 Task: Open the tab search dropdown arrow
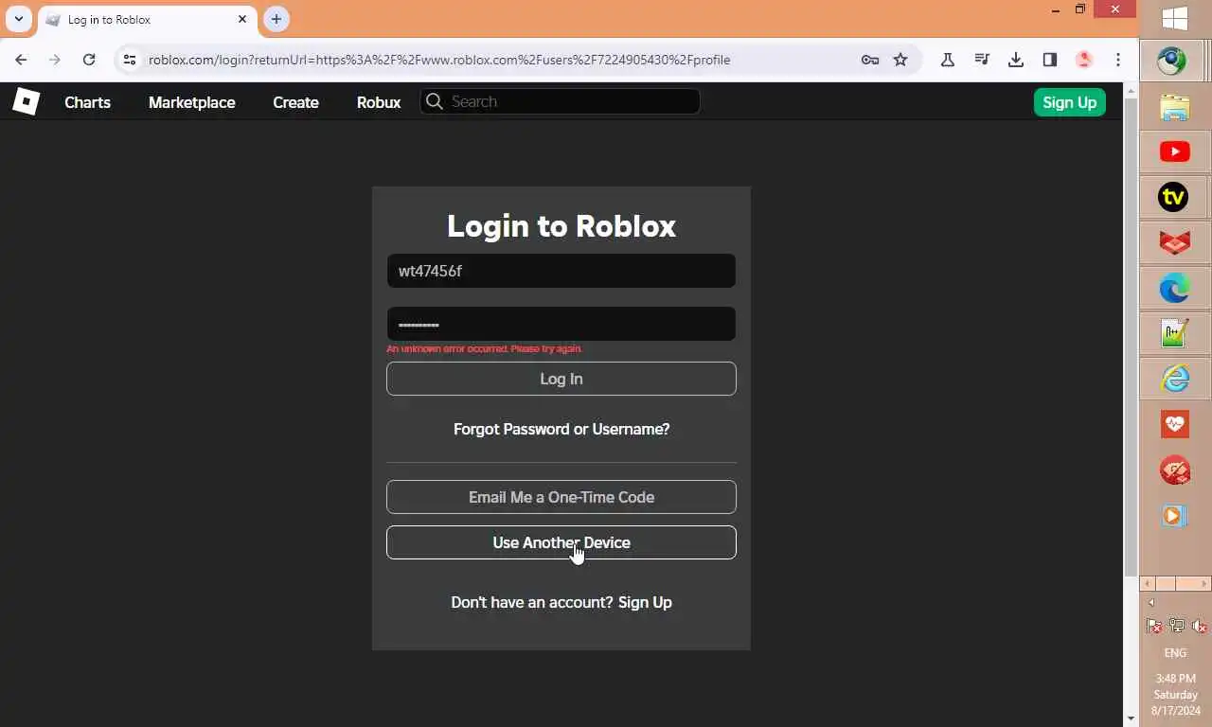click(18, 19)
